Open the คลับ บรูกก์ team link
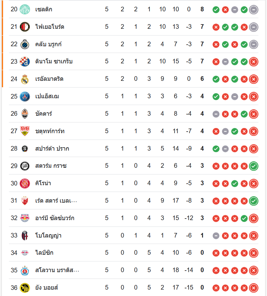 point(48,44)
